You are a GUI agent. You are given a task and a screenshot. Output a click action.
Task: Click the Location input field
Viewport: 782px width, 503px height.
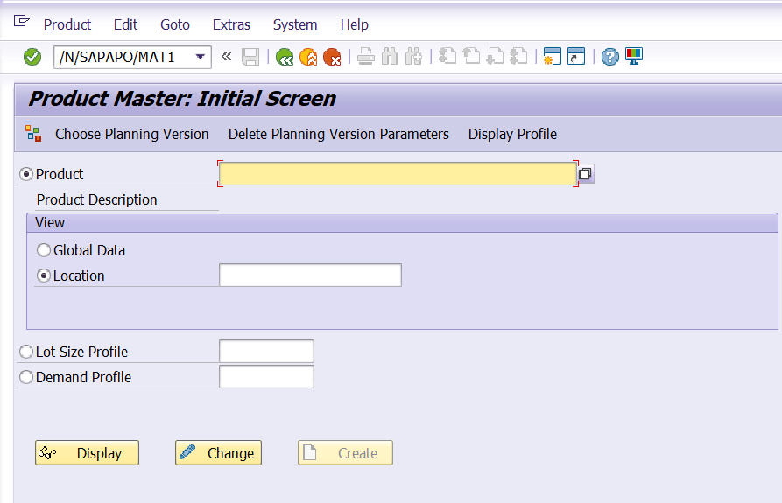tap(310, 275)
